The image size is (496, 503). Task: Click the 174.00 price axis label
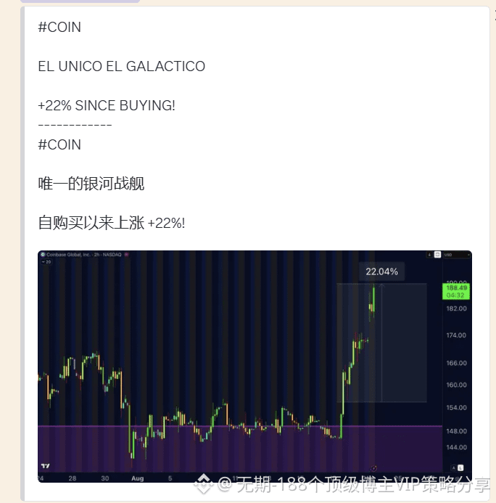[457, 335]
